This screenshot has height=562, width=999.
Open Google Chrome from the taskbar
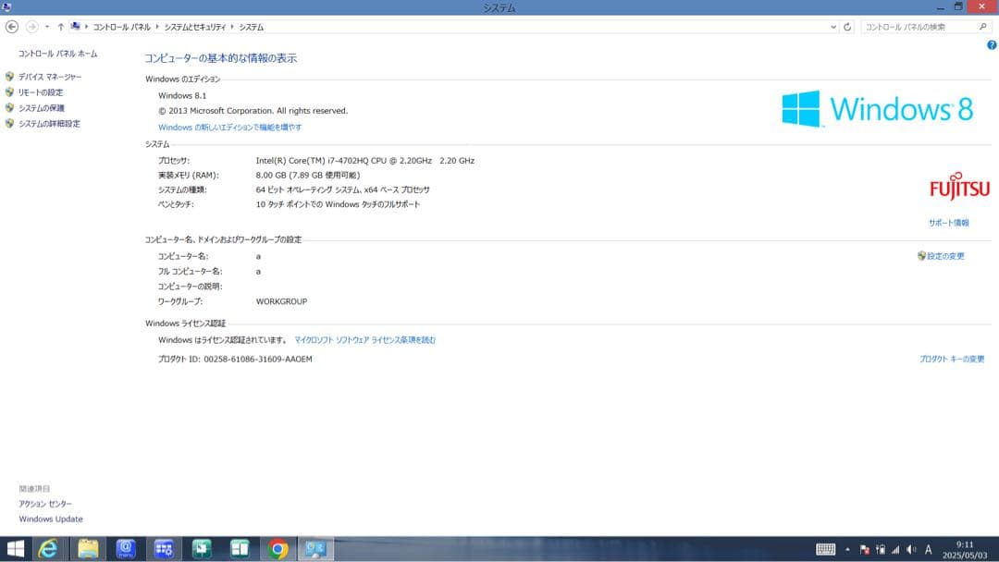(x=276, y=548)
